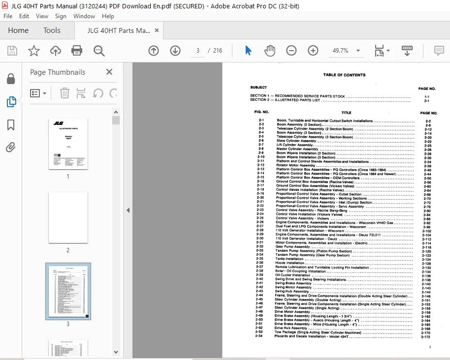Go to next page arrow

(175, 51)
